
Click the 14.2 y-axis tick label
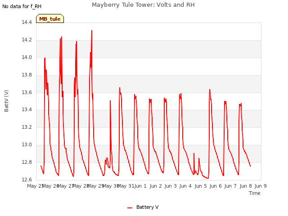[27, 40]
